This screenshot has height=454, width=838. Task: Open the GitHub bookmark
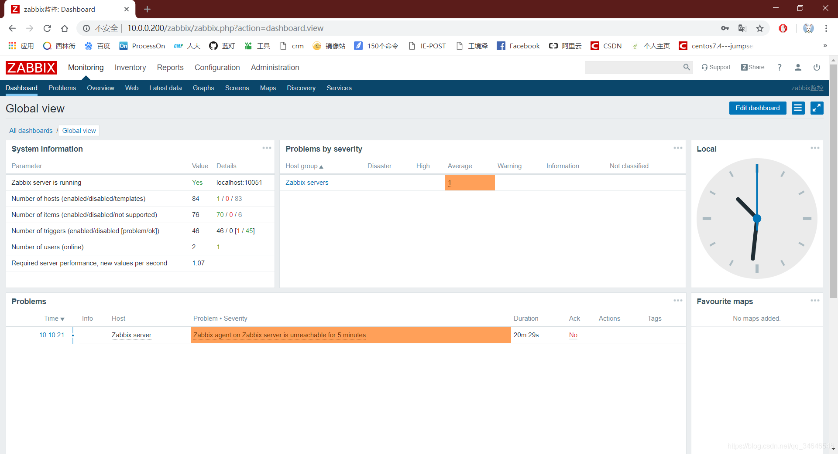coord(222,46)
